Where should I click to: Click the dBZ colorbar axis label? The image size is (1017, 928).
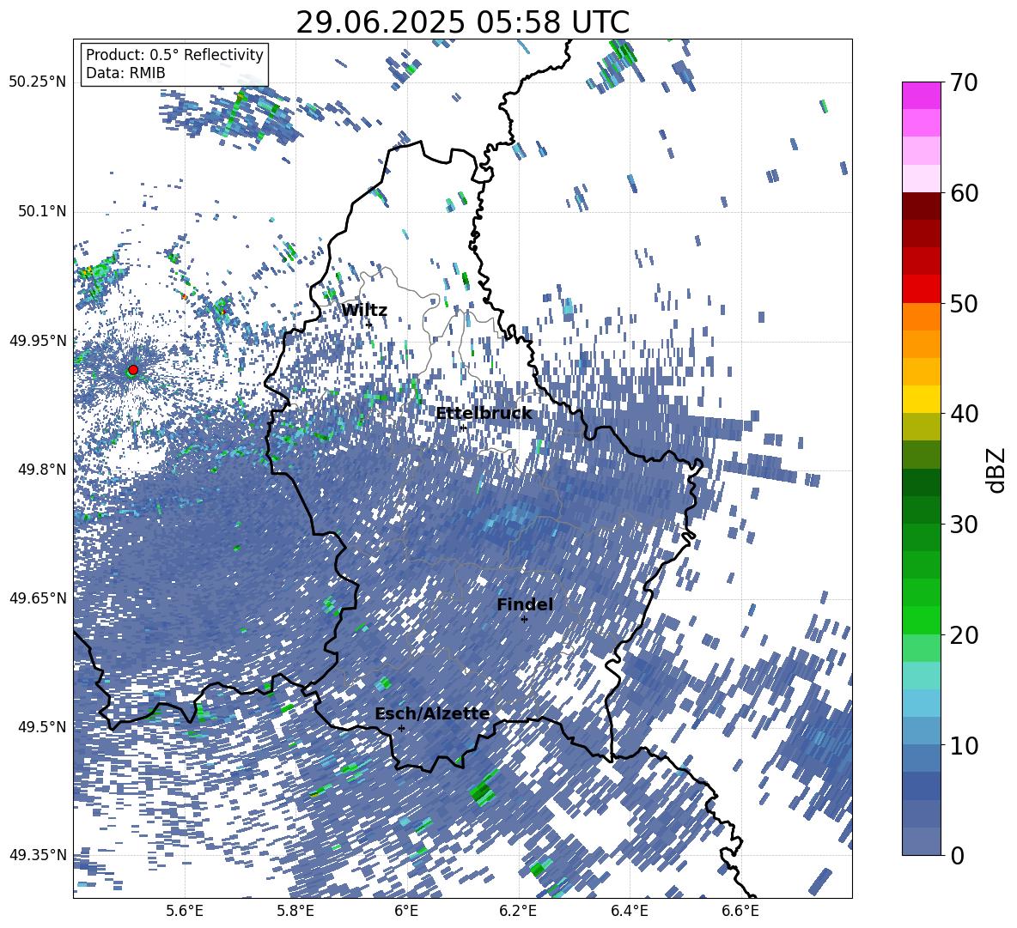click(x=995, y=470)
